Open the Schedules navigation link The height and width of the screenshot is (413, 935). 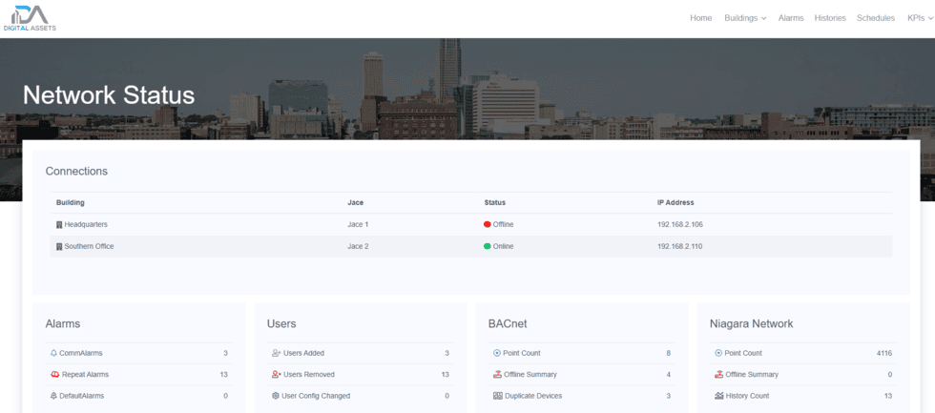(876, 18)
